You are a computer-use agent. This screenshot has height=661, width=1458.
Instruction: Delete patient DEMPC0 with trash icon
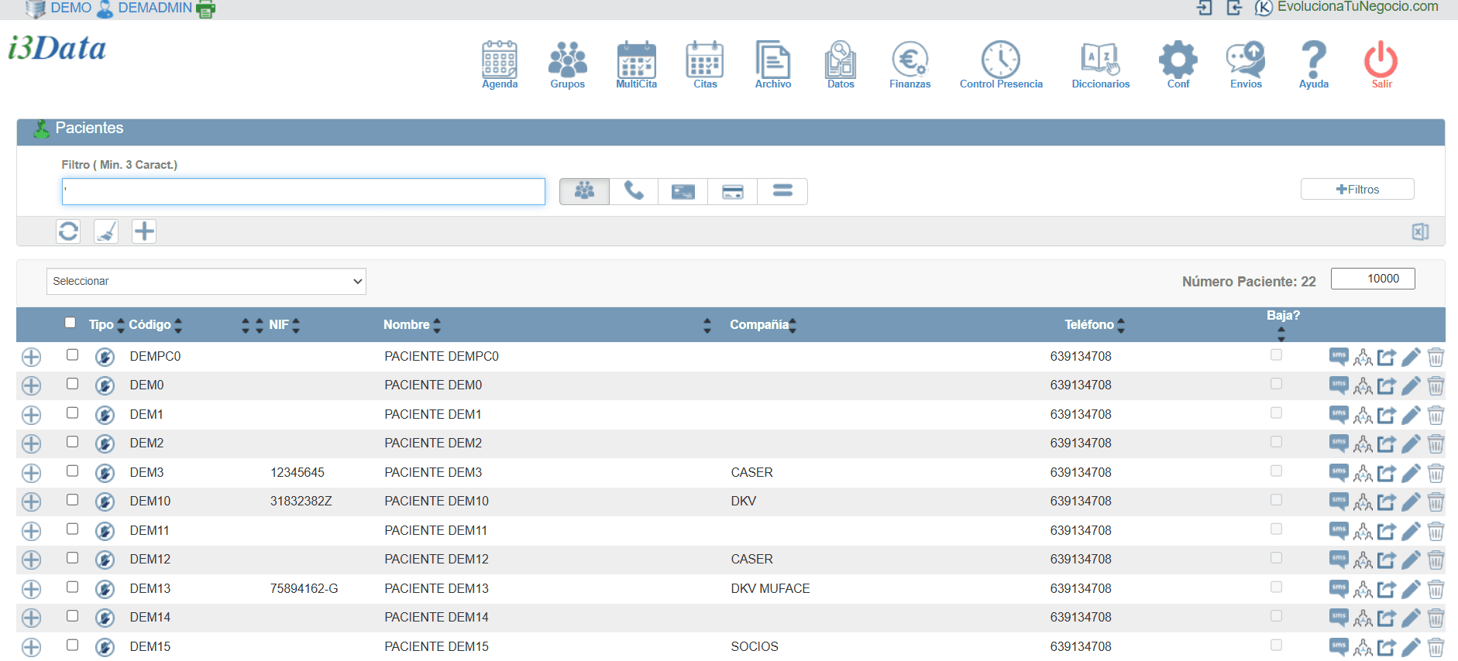pos(1436,357)
